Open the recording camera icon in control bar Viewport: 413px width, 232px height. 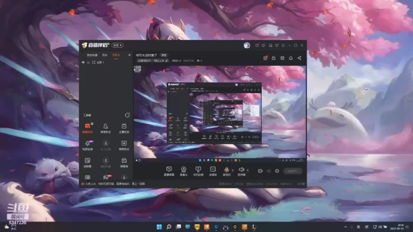(260, 171)
